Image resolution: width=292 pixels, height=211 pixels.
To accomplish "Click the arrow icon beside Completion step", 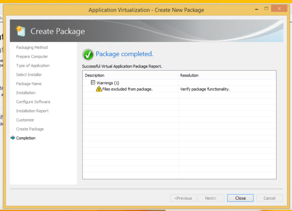I will click(x=12, y=138).
